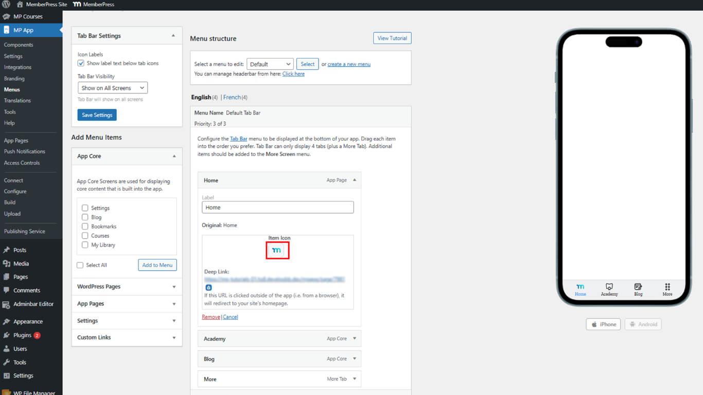Click the MemberPress item icon for Home

(x=277, y=250)
